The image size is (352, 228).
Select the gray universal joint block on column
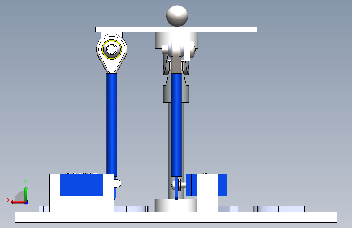pyautogui.click(x=167, y=94)
